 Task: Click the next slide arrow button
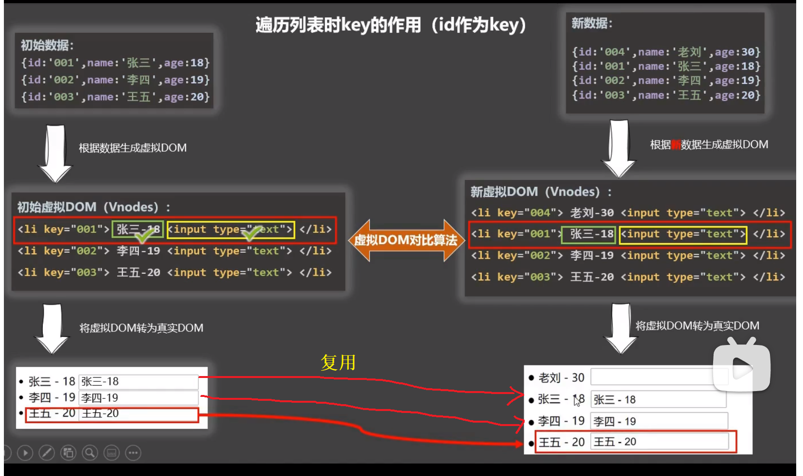click(x=25, y=453)
